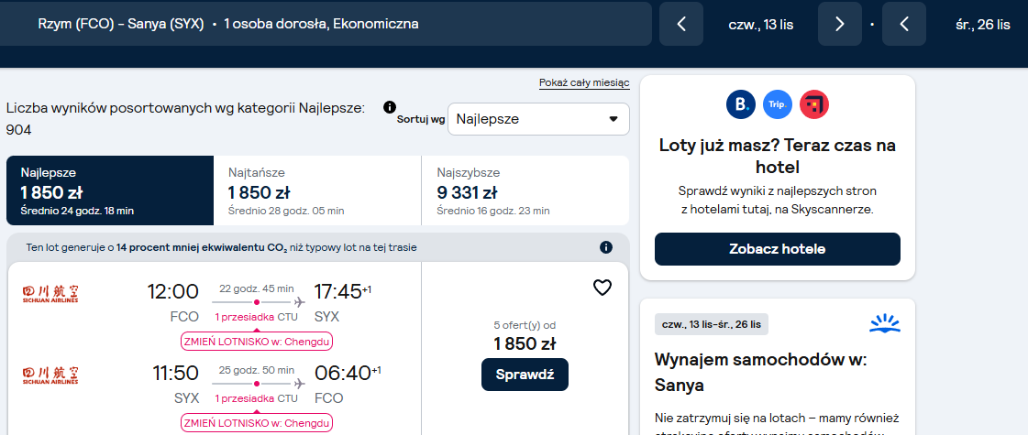
Task: Click the Sprawdź button
Action: click(x=525, y=375)
